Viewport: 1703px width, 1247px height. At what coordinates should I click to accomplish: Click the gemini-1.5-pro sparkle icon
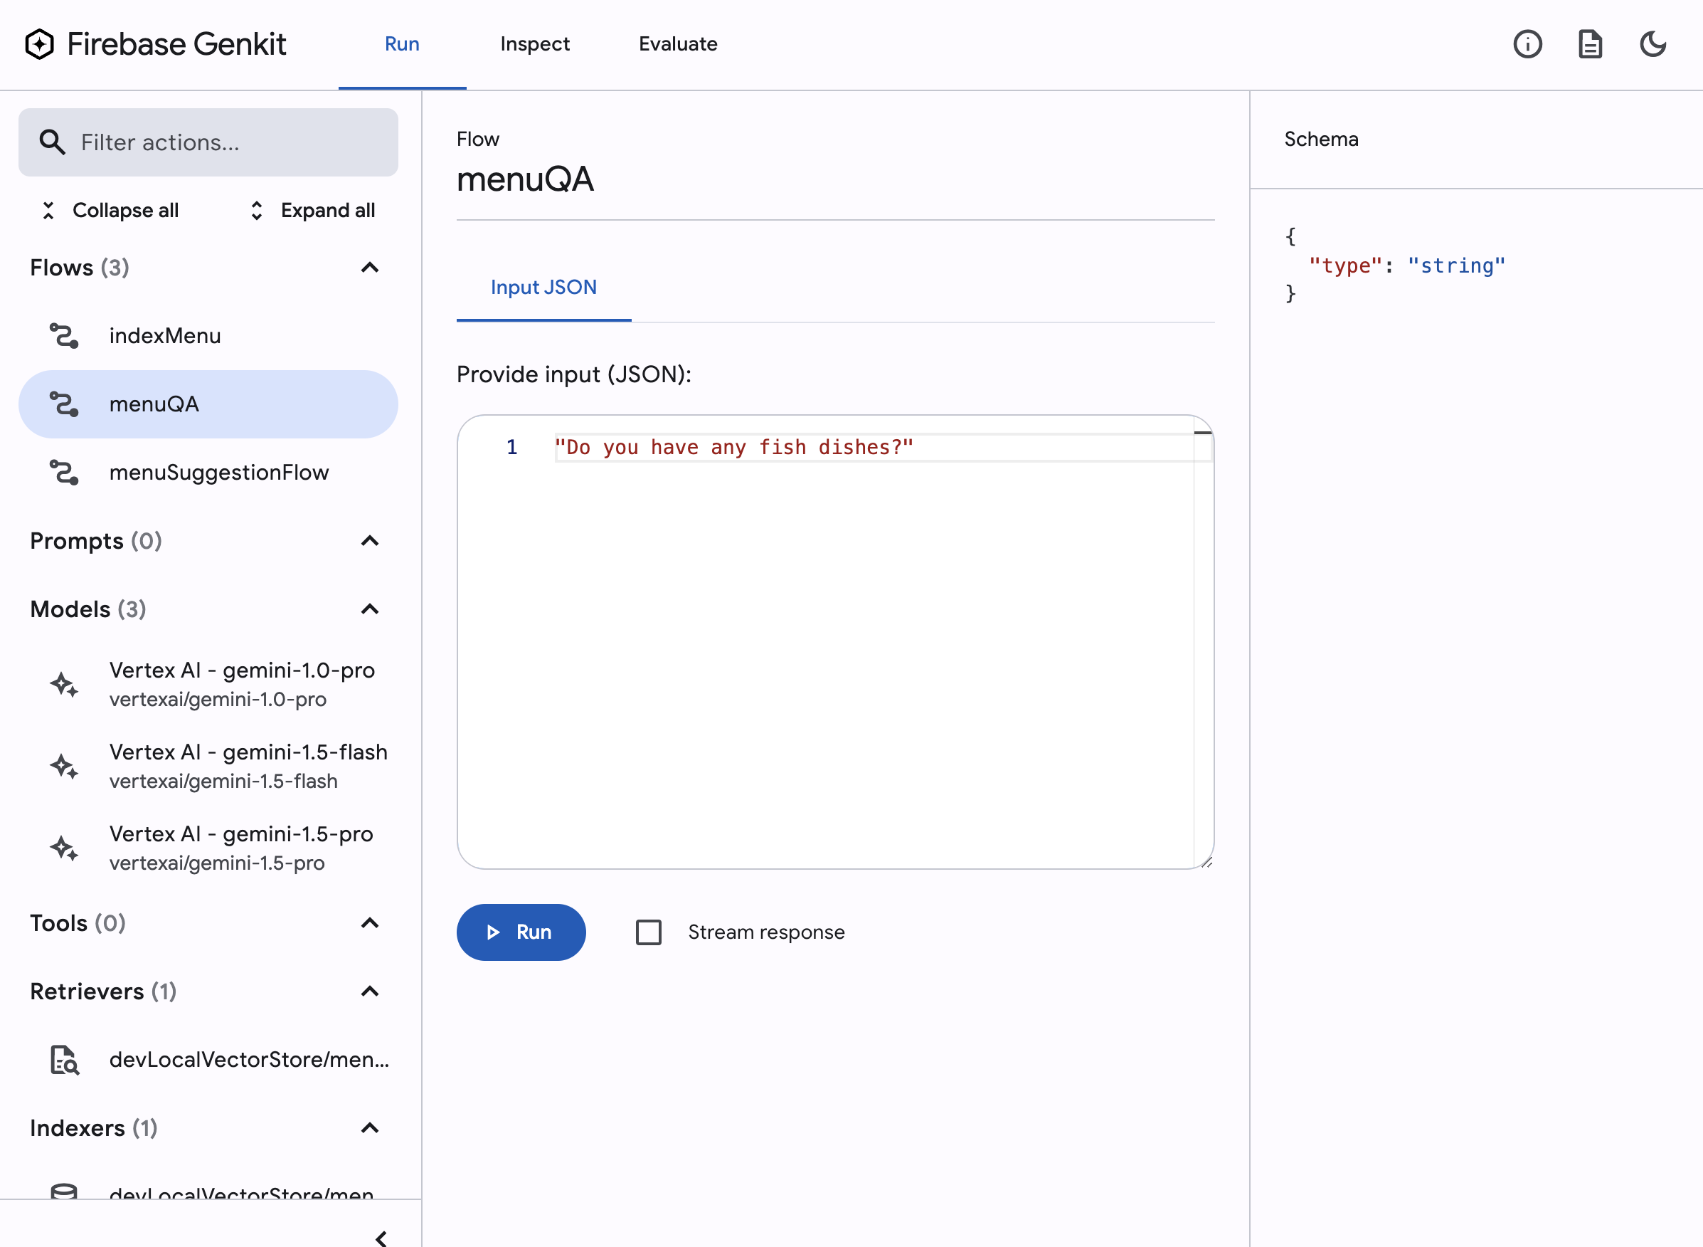(64, 848)
